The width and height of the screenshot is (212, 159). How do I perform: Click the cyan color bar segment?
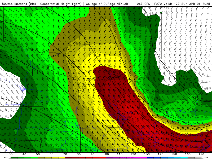click(x=184, y=158)
